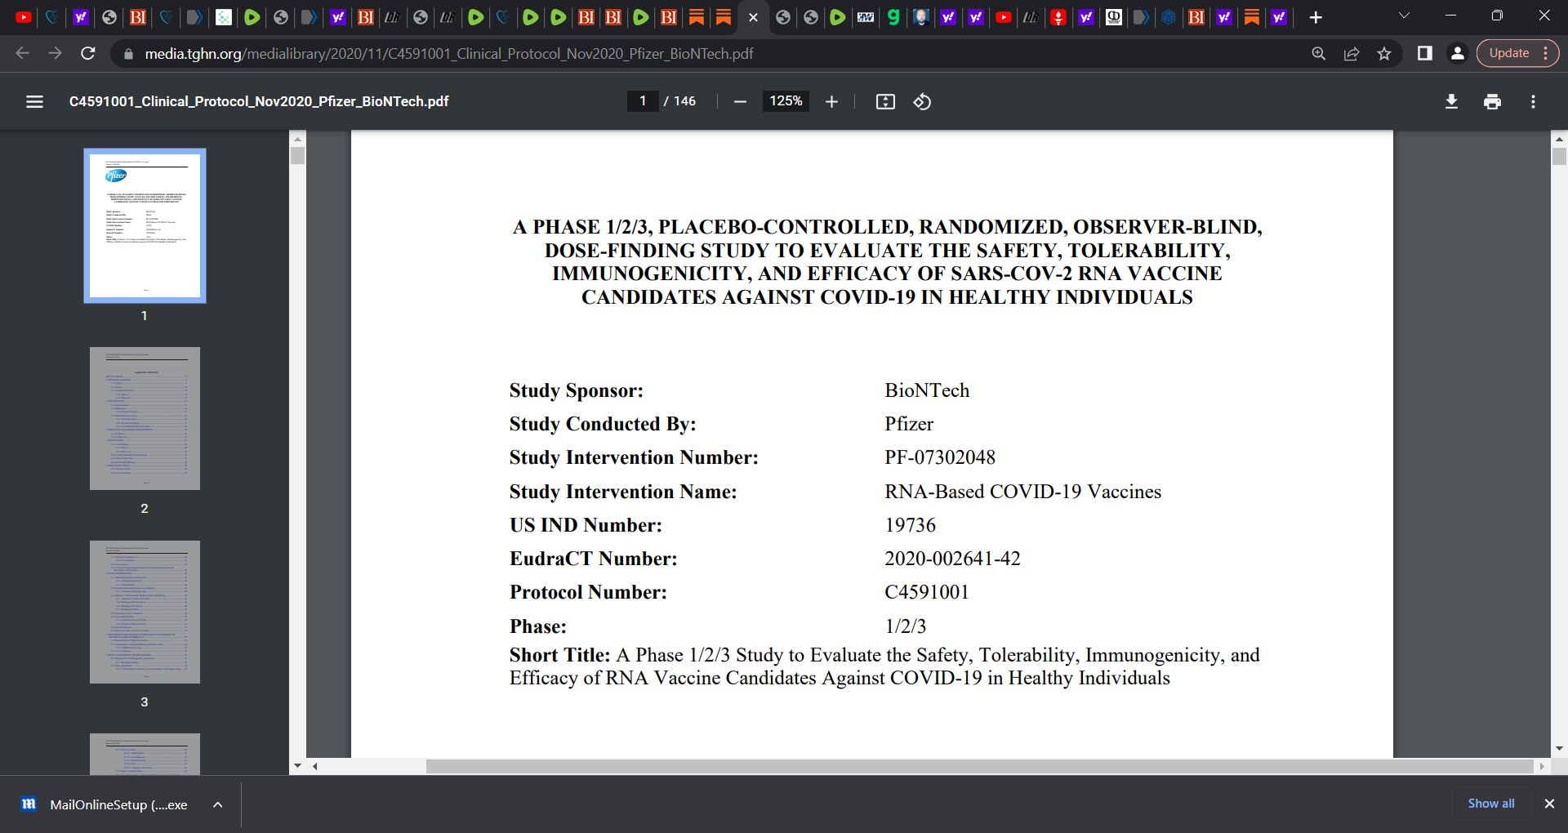Click thumbnail sidebar scroll-up arrow
The height and width of the screenshot is (833, 1568).
[297, 139]
